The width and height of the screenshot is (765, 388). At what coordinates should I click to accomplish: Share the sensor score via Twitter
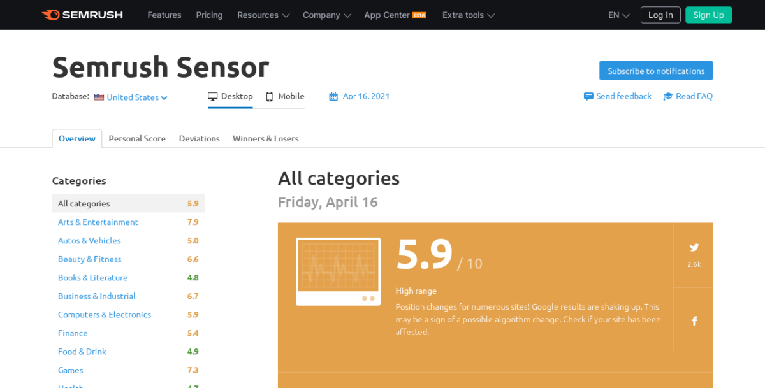[x=694, y=247]
